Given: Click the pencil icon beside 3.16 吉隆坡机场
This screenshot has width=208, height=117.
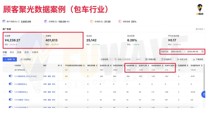Looking at the screenshot, I should click(x=27, y=92).
